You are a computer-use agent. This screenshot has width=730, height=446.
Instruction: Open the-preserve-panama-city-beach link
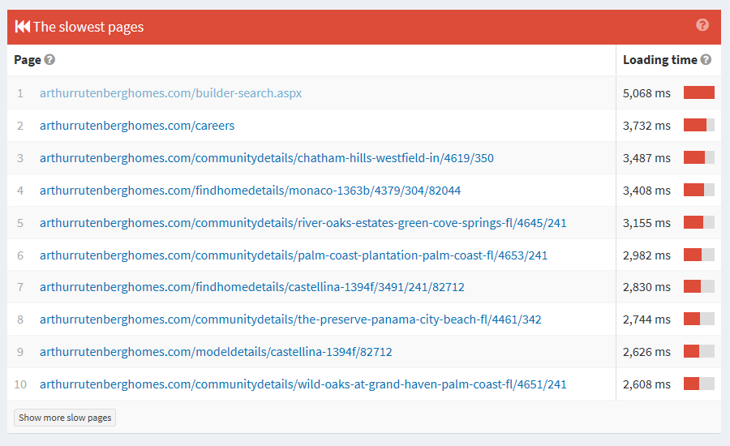point(290,319)
